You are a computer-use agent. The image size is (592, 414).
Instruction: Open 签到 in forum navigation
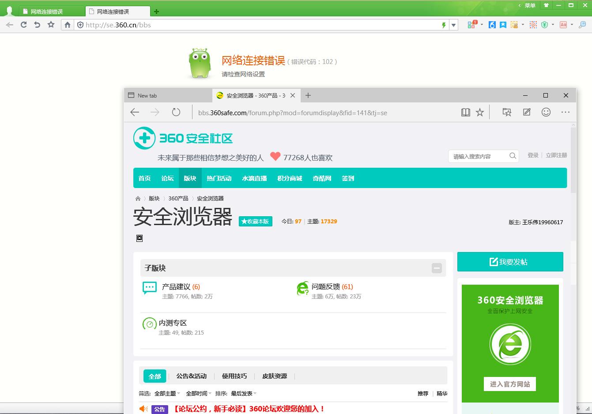point(348,178)
